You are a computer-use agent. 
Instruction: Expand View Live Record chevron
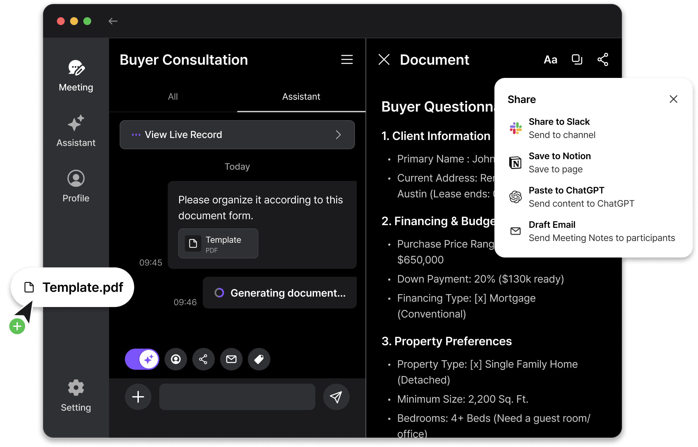pos(338,135)
